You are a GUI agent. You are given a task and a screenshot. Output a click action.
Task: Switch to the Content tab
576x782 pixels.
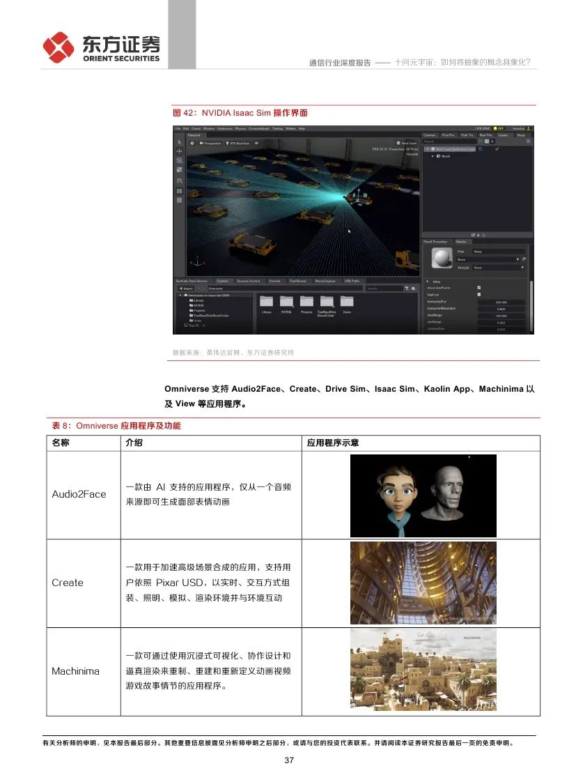tap(222, 281)
